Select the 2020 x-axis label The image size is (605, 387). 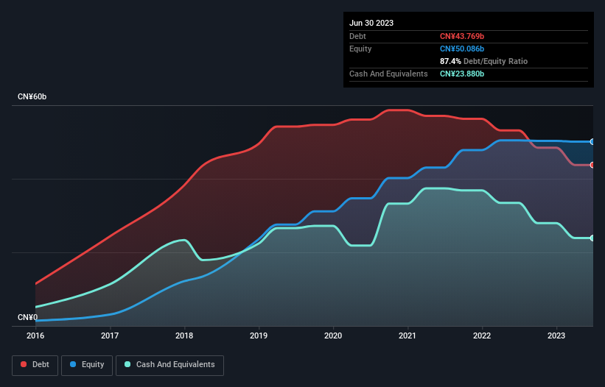(x=333, y=335)
